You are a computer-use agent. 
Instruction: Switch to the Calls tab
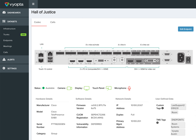tap(53, 22)
